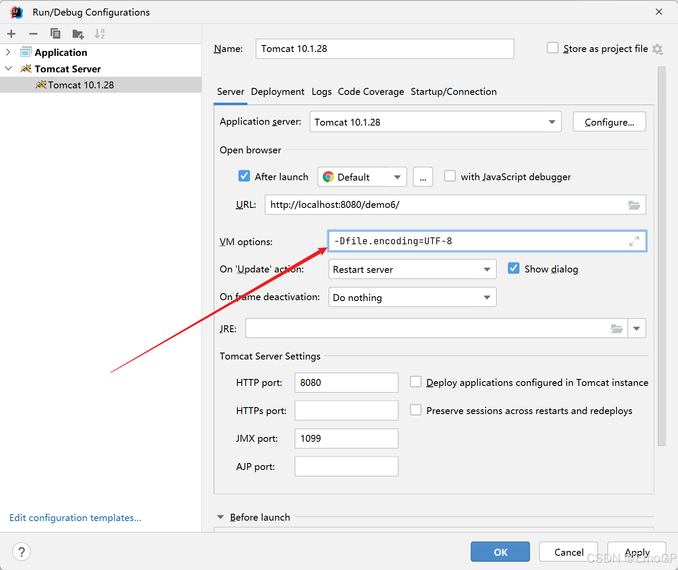
Task: Focus the HTTP port field
Action: tap(347, 382)
